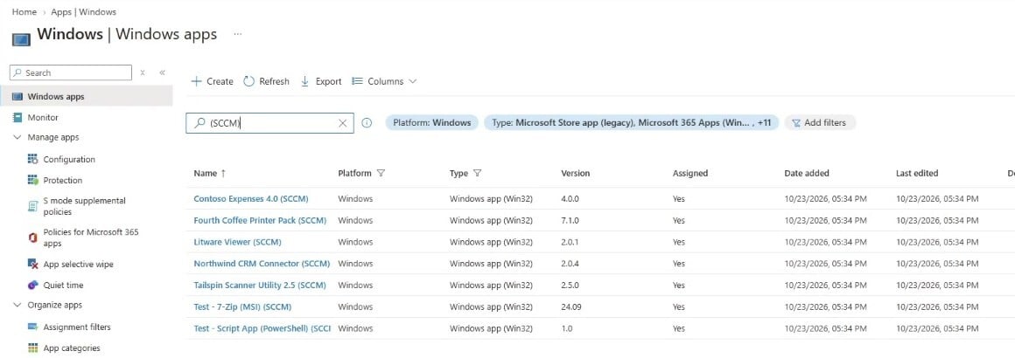Click Policies for Microsoft 365 apps icon
Viewport: 1015px width, 358px height.
tap(33, 238)
